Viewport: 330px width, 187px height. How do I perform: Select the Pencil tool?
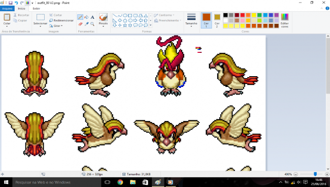coord(80,17)
